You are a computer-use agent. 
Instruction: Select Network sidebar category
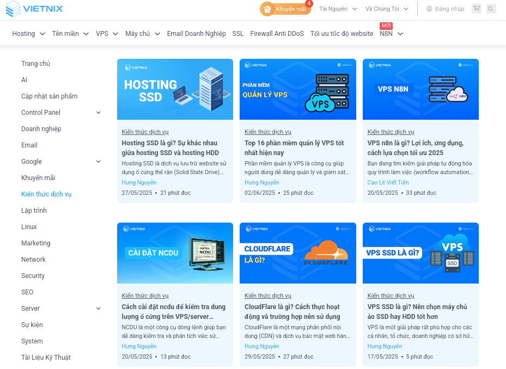click(33, 259)
